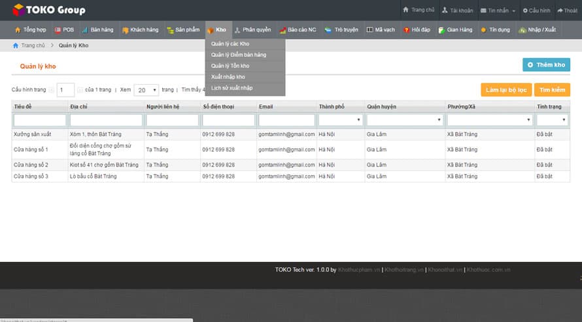Select Quản lý Tồn kho menu item
This screenshot has height=322, width=582.
[x=230, y=66]
